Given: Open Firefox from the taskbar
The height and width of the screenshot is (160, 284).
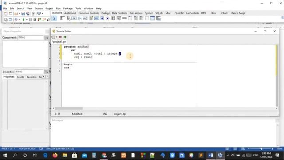Looking at the screenshot, I should 55,155.
